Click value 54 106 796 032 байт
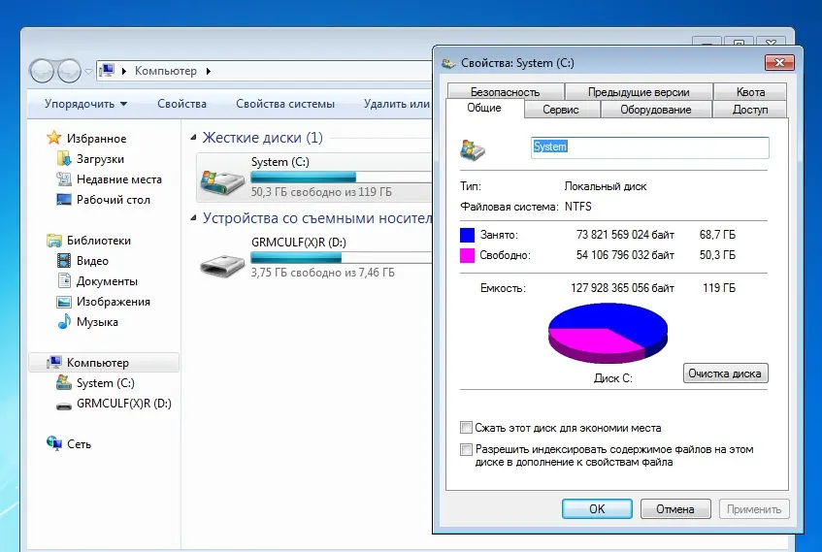 tap(625, 255)
